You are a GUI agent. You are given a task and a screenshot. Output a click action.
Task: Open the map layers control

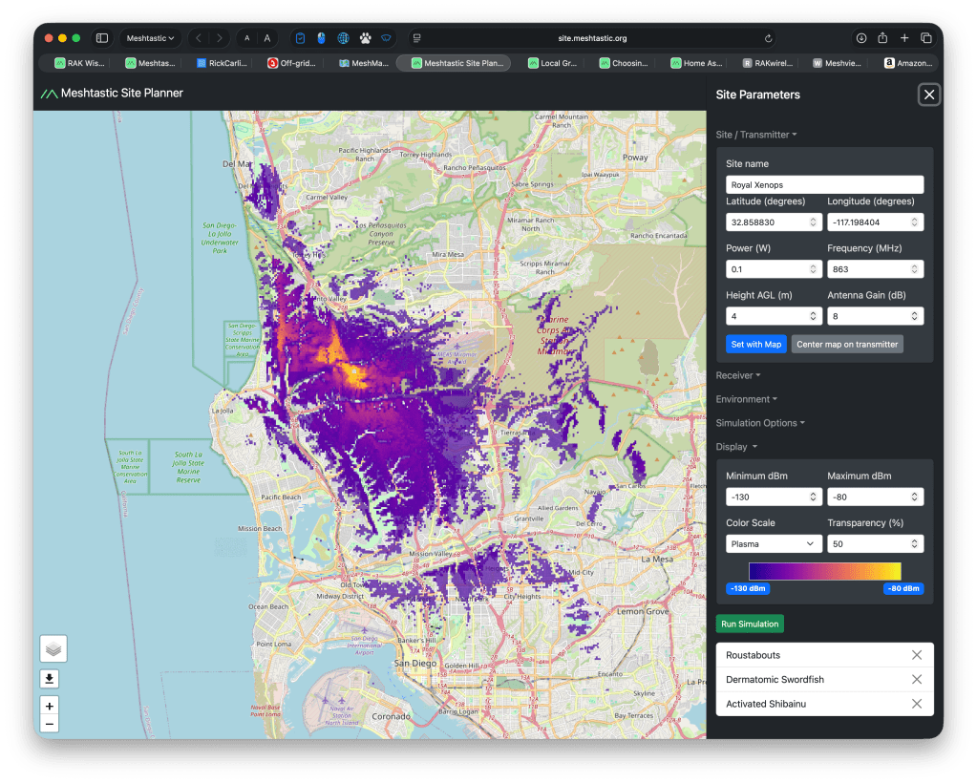53,648
